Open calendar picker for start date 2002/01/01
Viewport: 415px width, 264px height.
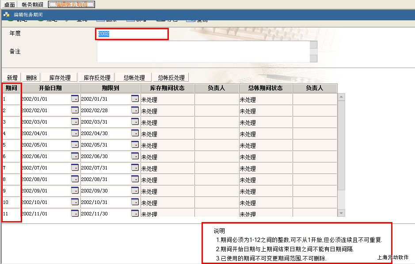pos(75,98)
